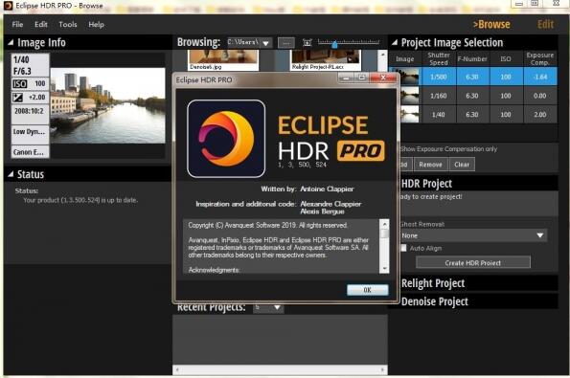This screenshot has height=378, width=570.
Task: Click the third project image thumbnail
Action: point(409,115)
